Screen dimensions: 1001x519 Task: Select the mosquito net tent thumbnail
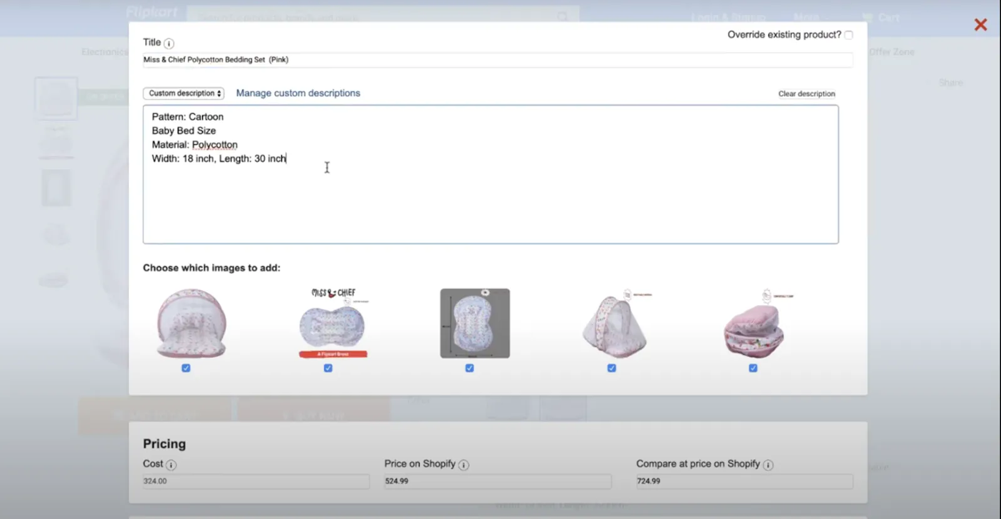tap(616, 323)
